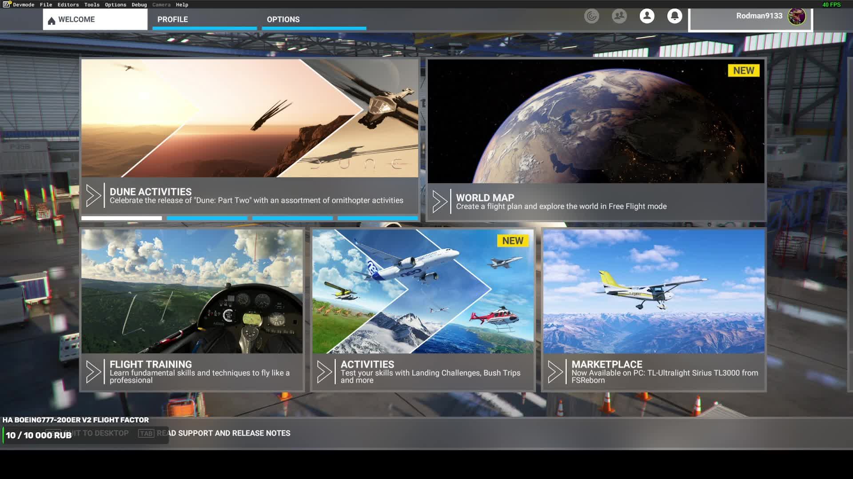Screen dimensions: 853x479
Task: Open the Devmode Tools menu
Action: point(92,5)
